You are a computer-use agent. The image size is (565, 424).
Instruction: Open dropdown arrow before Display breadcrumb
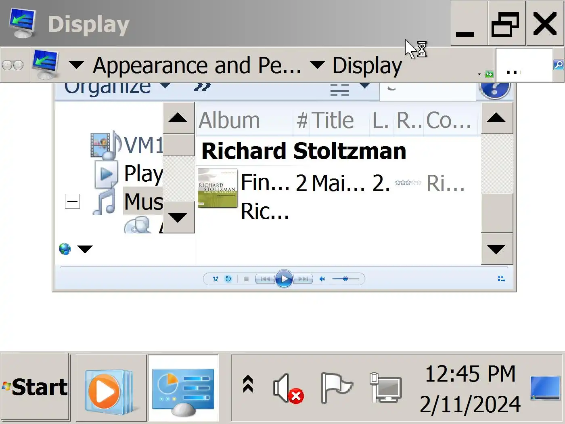click(317, 65)
